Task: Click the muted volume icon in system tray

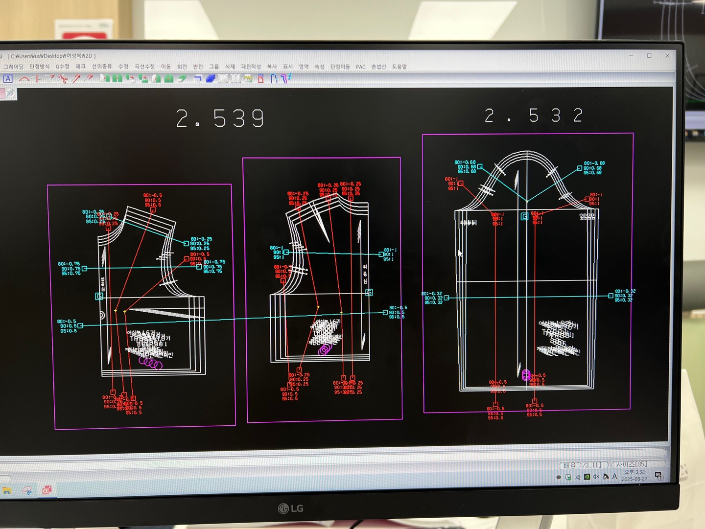Action: pyautogui.click(x=596, y=477)
